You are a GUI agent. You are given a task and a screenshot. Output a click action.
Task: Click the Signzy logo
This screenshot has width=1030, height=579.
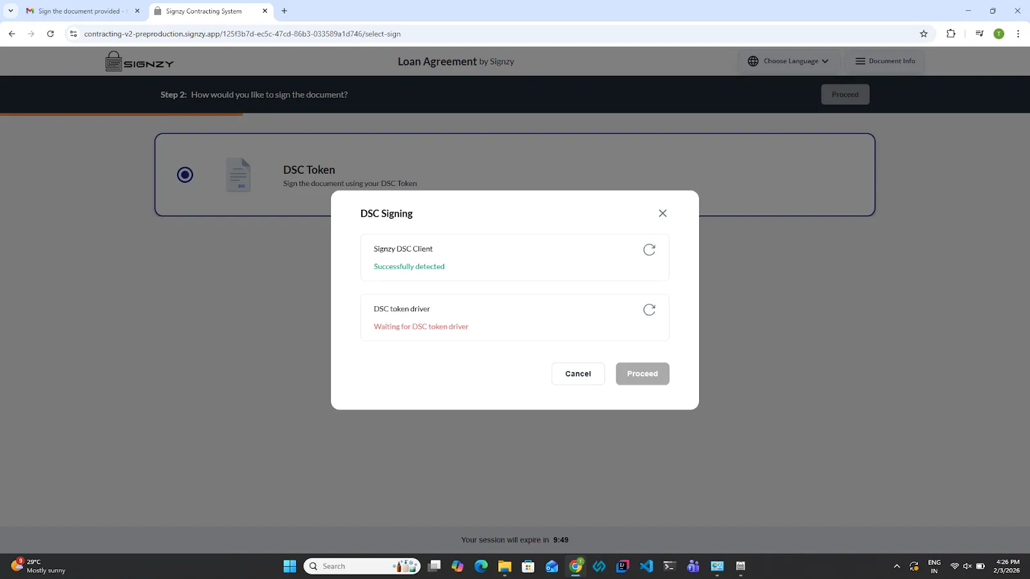[x=140, y=61]
